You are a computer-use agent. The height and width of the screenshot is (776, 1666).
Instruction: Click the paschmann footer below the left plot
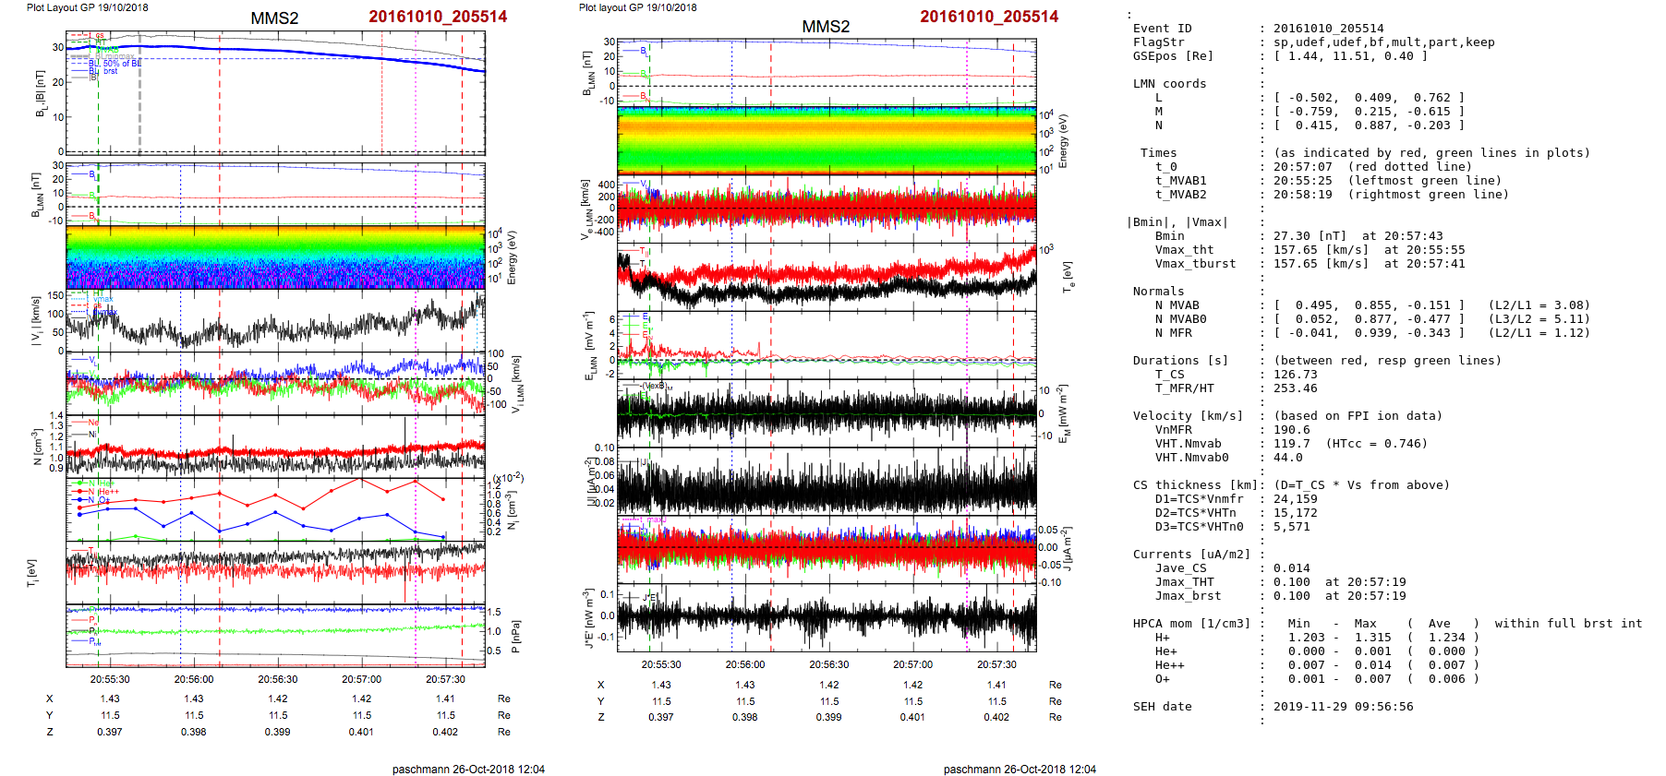click(x=468, y=769)
